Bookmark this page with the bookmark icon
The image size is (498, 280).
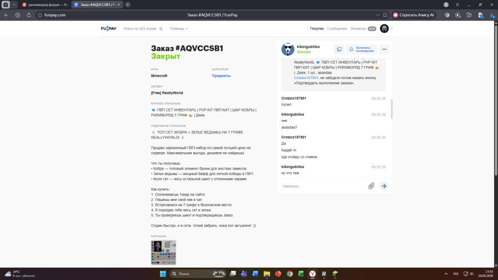pos(385,15)
